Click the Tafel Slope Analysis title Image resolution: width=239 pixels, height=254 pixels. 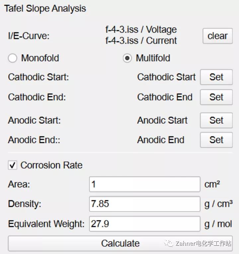(x=45, y=9)
